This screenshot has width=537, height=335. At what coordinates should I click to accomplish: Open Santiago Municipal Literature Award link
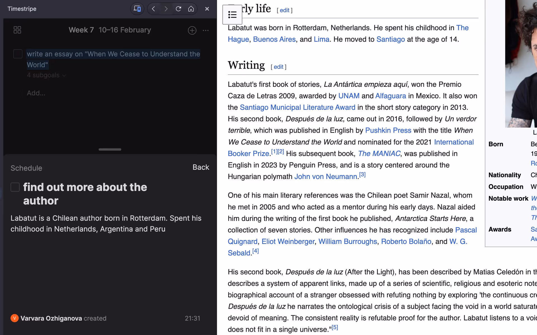pyautogui.click(x=298, y=107)
